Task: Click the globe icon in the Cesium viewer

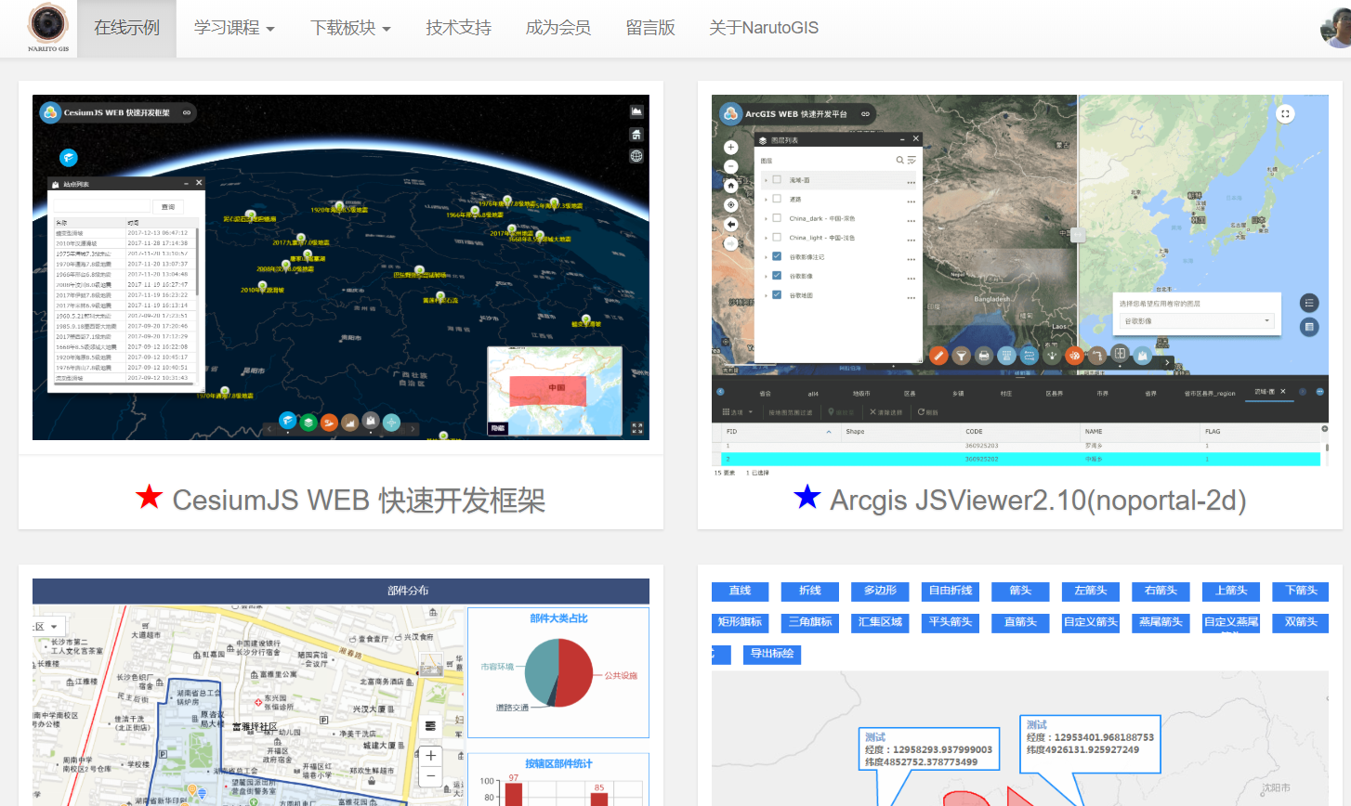Action: [x=636, y=156]
